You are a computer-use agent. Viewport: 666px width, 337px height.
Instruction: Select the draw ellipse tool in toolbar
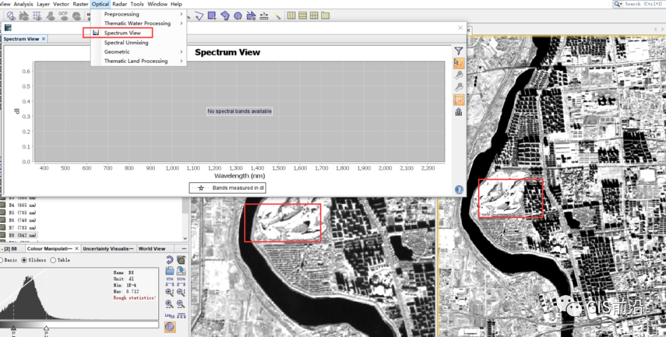tap(238, 16)
